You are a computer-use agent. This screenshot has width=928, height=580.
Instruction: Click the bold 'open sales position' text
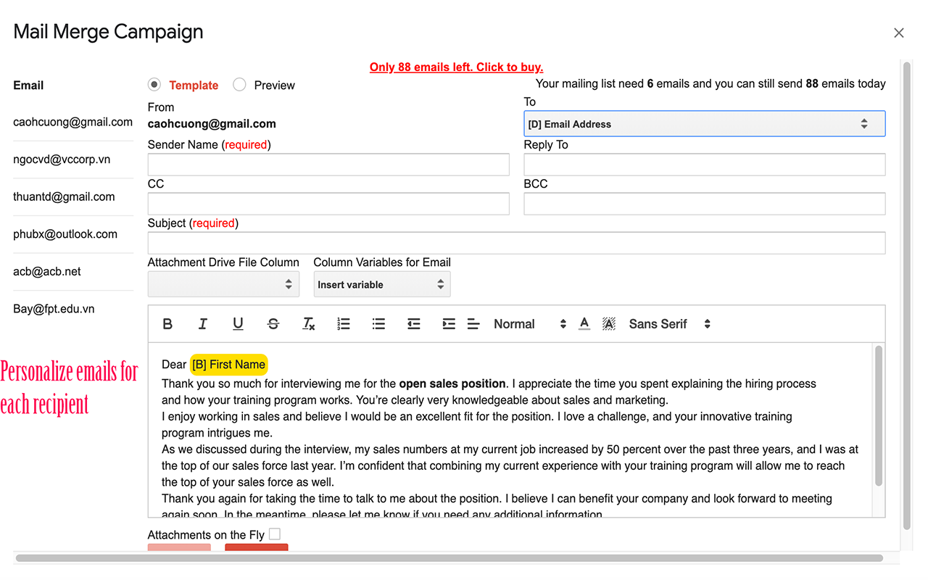(x=452, y=384)
